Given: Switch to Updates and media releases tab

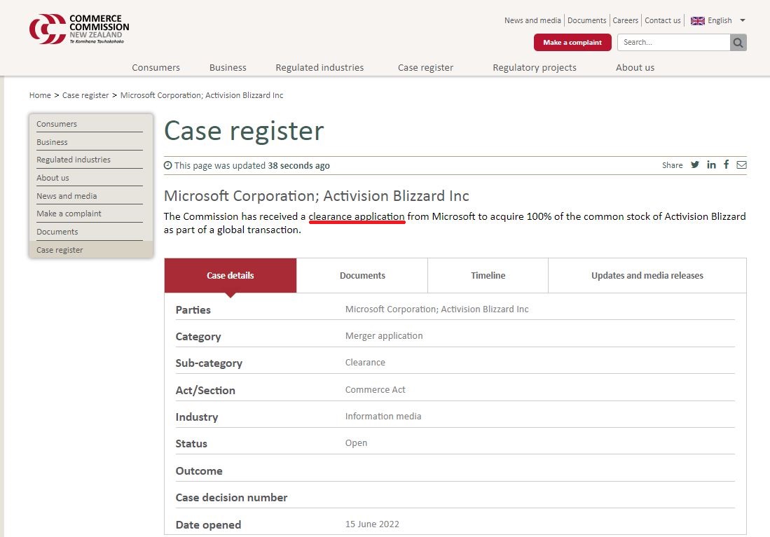Looking at the screenshot, I should pos(647,275).
